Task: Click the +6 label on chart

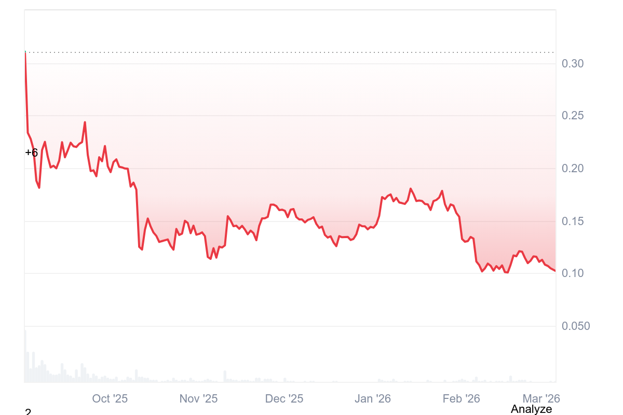Action: [x=31, y=153]
